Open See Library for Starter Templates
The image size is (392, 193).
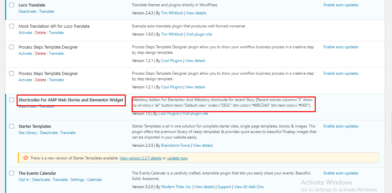point(28,133)
